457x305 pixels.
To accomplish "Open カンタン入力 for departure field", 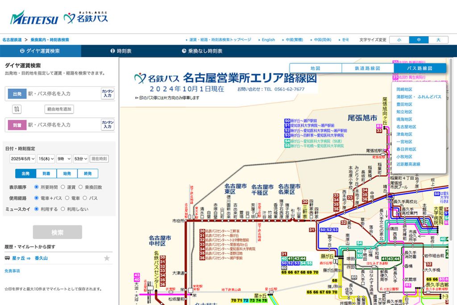I will pos(108,94).
